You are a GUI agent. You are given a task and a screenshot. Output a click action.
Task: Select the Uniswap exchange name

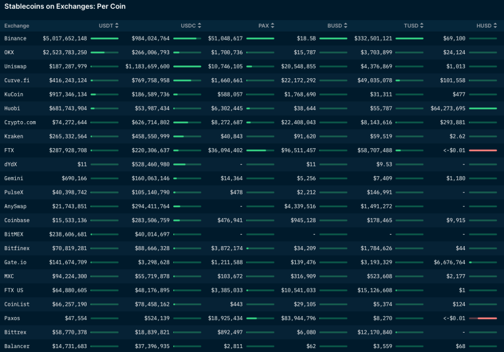pyautogui.click(x=15, y=66)
